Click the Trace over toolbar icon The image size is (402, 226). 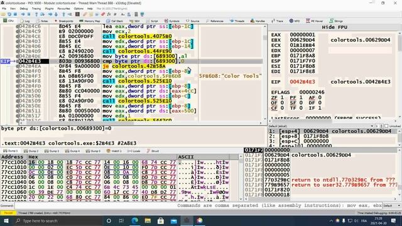click(56, 14)
